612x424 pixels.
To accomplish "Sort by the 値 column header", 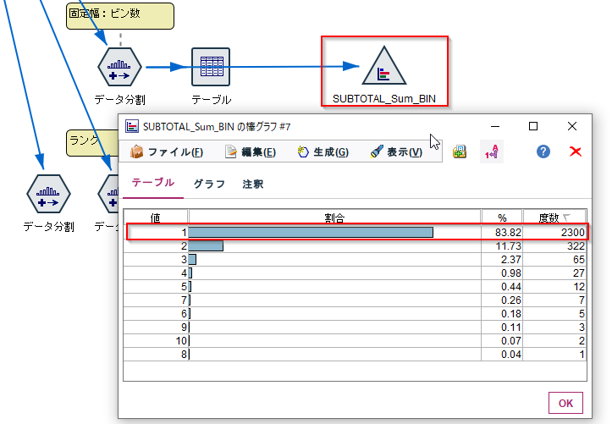I will tap(156, 218).
